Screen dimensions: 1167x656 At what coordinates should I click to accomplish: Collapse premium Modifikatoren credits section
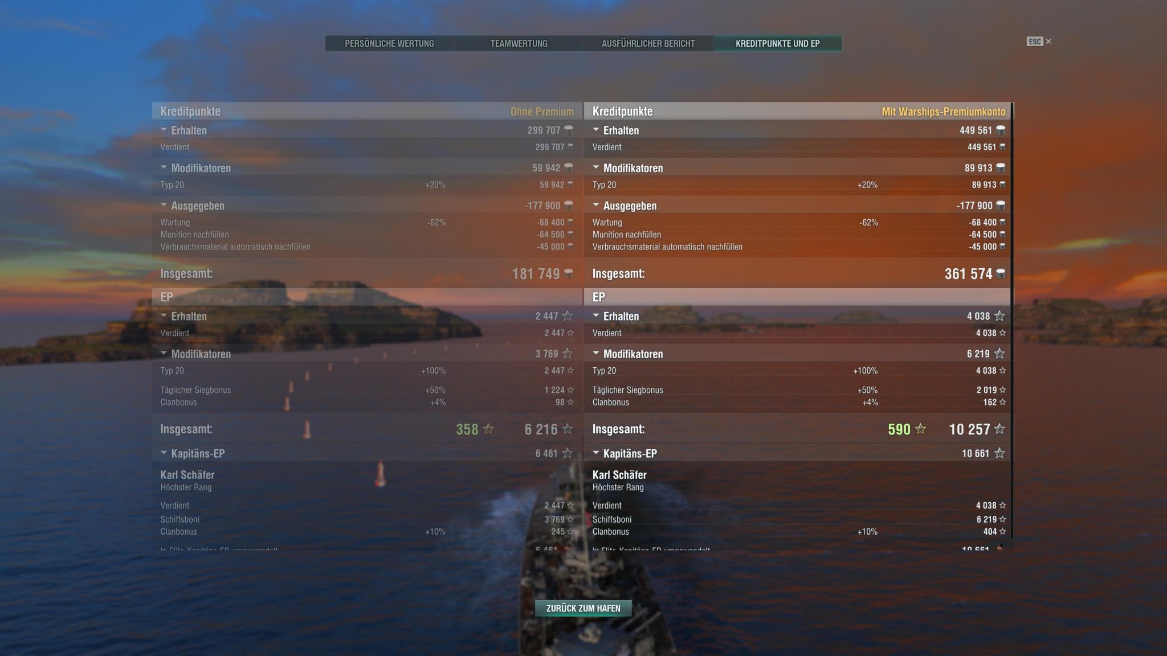point(596,167)
